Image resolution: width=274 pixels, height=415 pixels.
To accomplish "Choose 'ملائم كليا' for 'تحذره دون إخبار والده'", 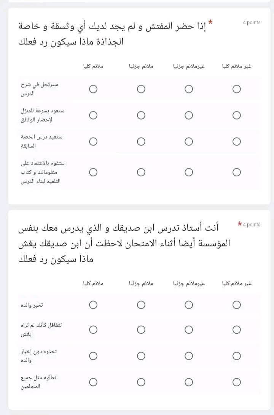I will point(93,356).
